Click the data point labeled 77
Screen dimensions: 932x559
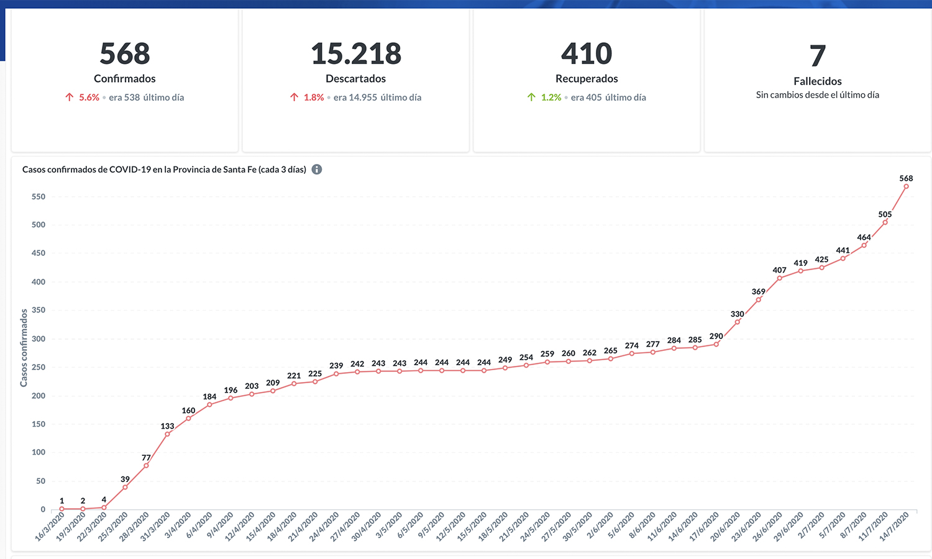146,466
